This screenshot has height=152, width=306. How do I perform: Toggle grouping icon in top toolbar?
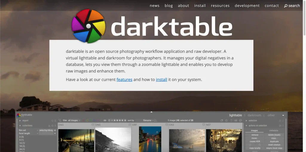click(222, 121)
